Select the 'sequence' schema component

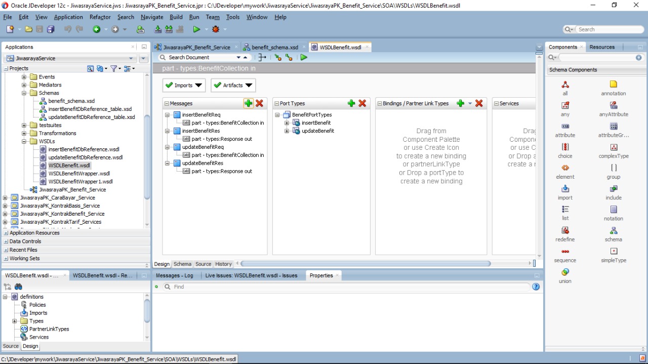click(565, 255)
